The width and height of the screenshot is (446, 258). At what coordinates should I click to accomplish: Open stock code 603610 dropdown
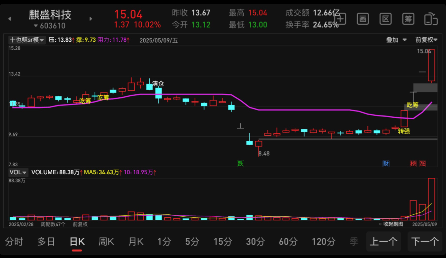tap(50, 26)
